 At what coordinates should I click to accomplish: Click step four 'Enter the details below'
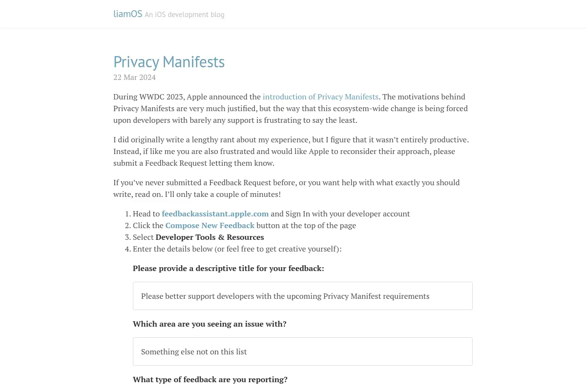tap(237, 249)
